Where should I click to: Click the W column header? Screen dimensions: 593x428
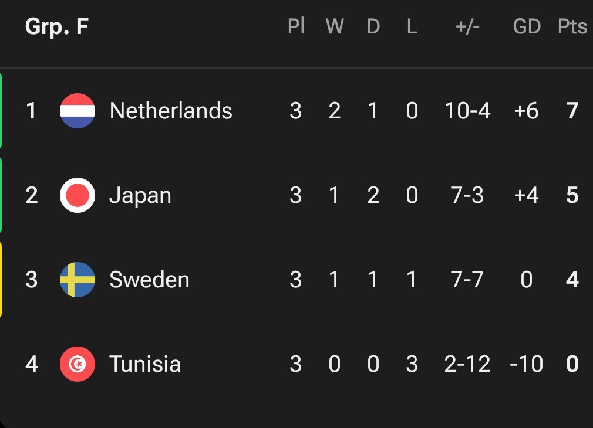[x=335, y=26]
